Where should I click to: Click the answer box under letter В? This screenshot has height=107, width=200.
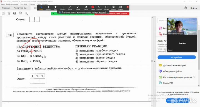tap(42, 81)
